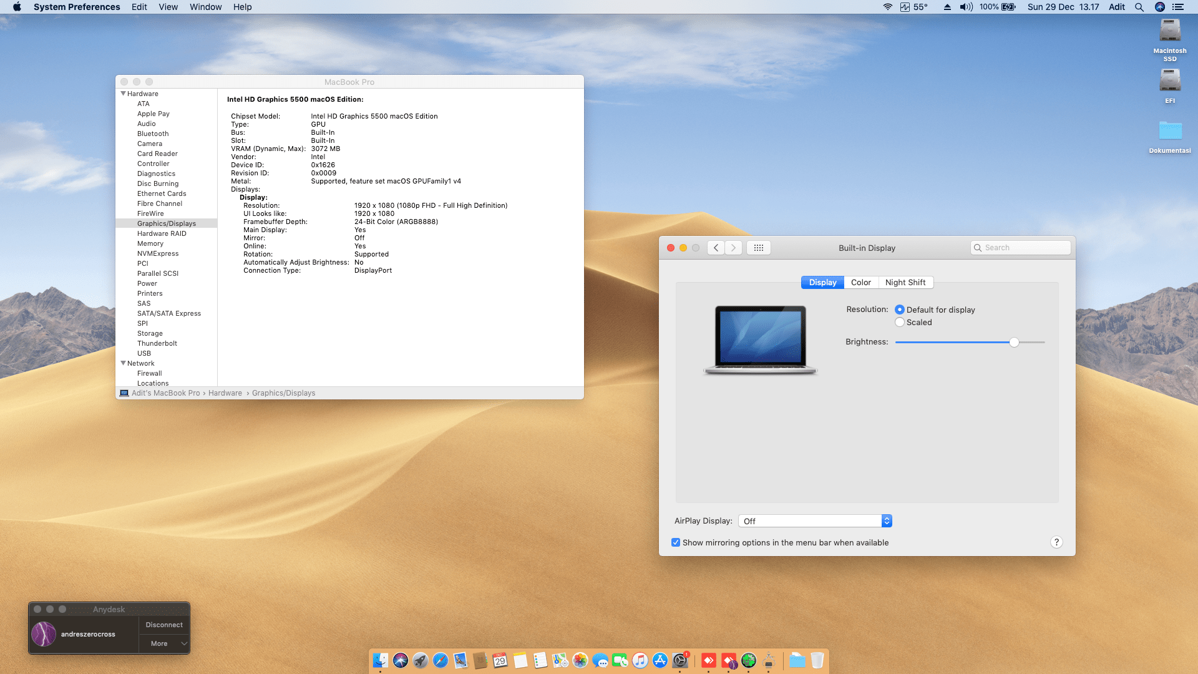
Task: Open iTunes music icon in dock
Action: pyautogui.click(x=640, y=660)
